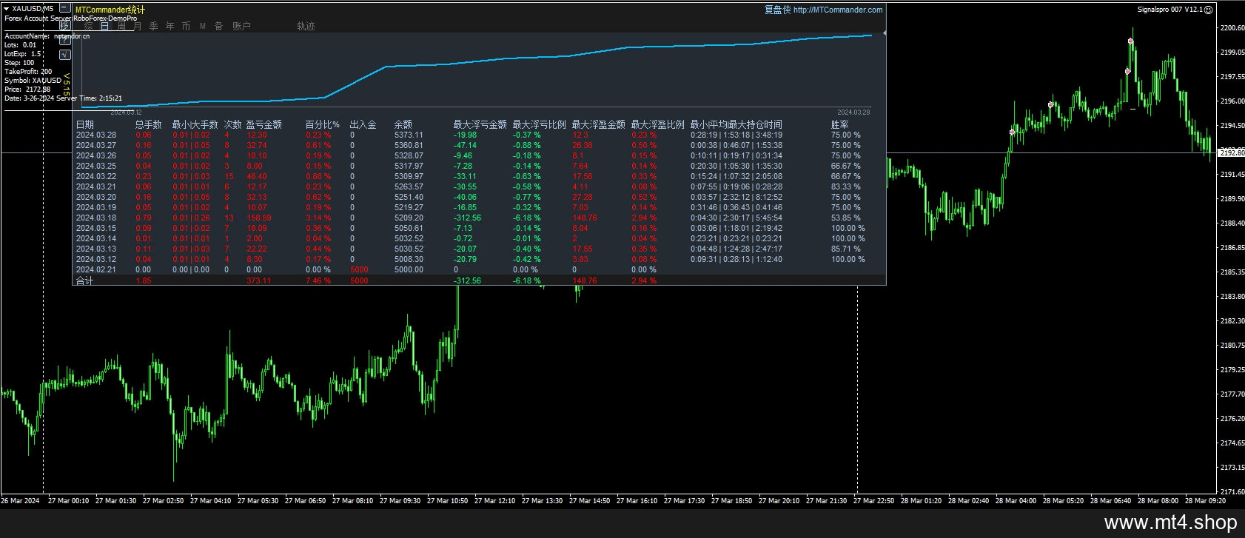Collapse the XAUUSD,M5 chart label arrow
The image size is (1245, 538).
(x=7, y=9)
